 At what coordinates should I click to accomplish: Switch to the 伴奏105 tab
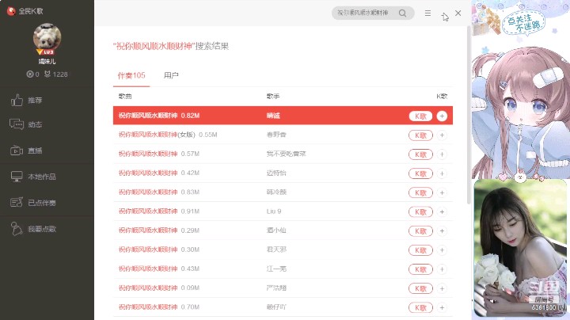click(131, 75)
